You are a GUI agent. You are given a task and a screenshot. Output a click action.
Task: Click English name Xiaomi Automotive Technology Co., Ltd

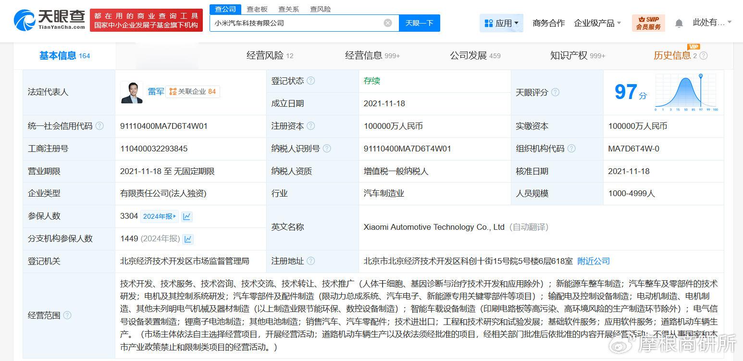pos(434,227)
